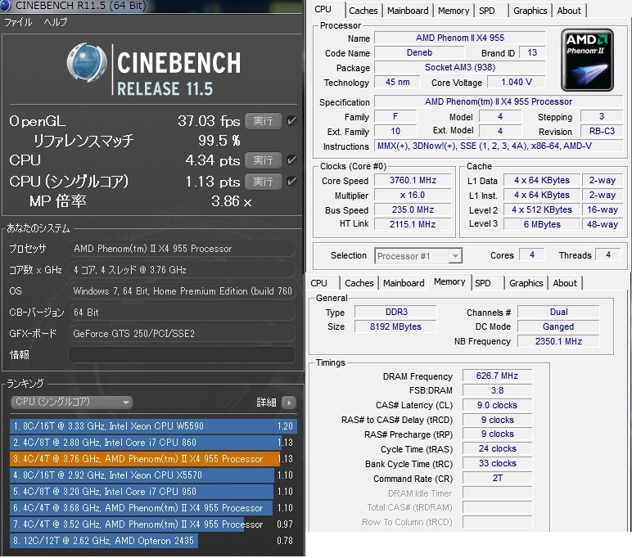
Task: Switch to About tab in upper CPU-Z window
Action: point(569,11)
